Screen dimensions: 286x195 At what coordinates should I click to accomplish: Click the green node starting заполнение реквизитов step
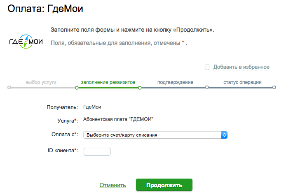coord(77,88)
